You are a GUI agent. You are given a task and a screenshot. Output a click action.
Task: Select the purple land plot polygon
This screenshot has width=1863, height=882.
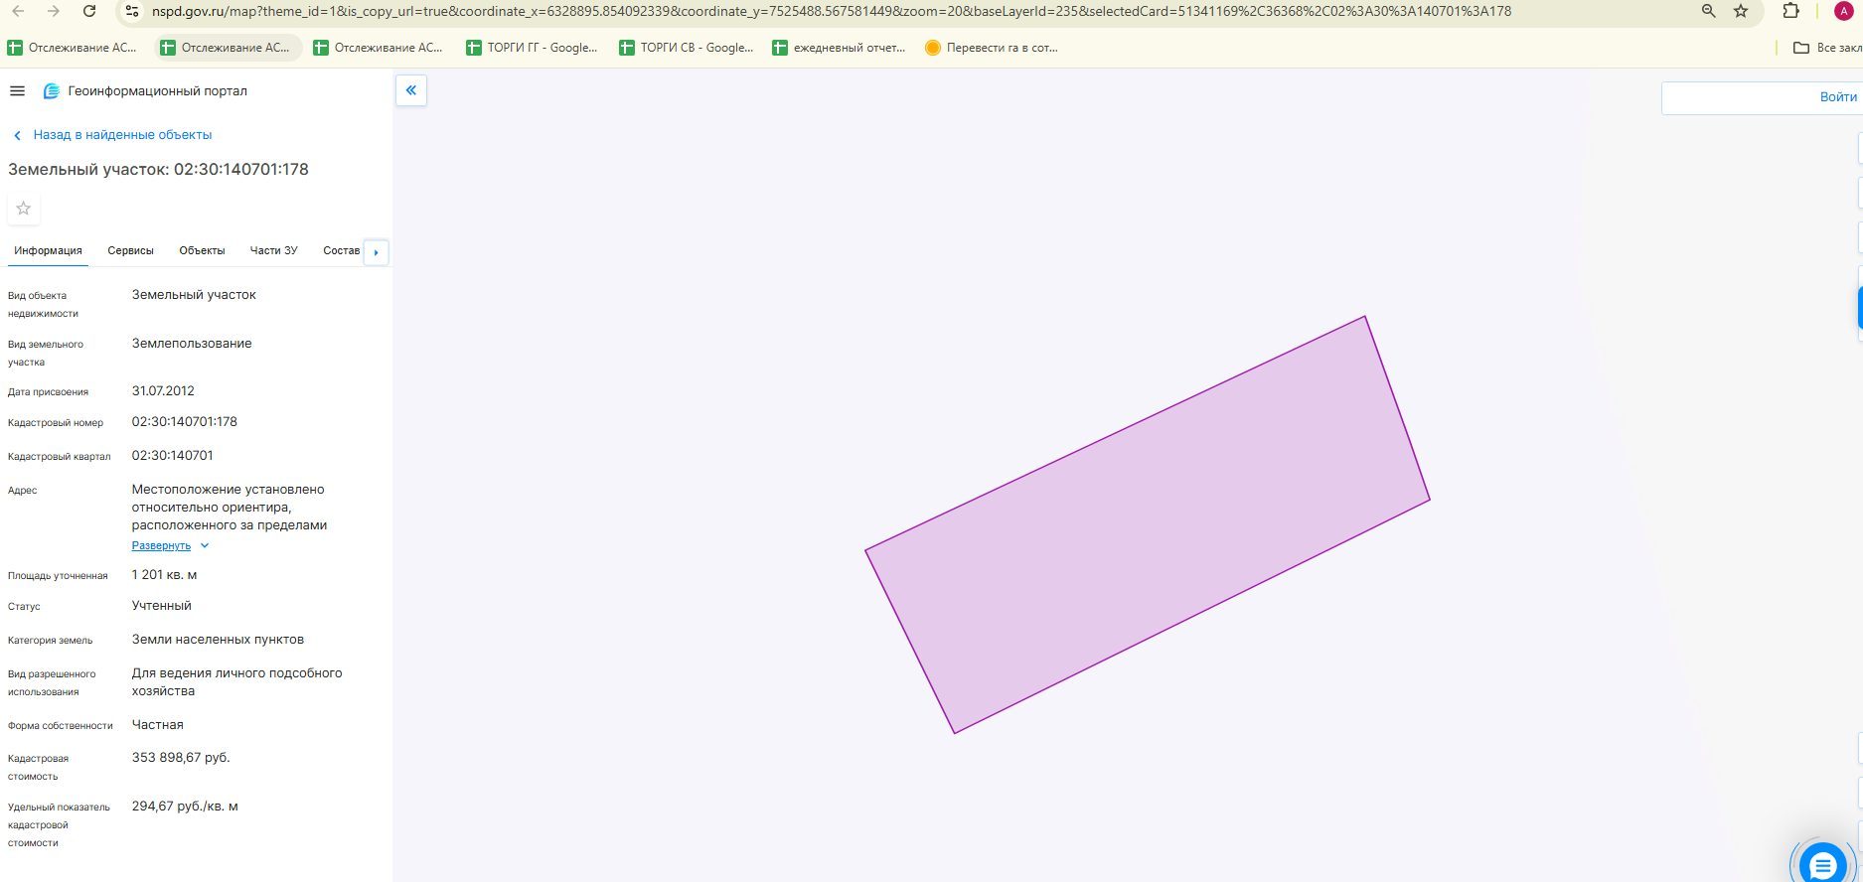pos(1148,524)
